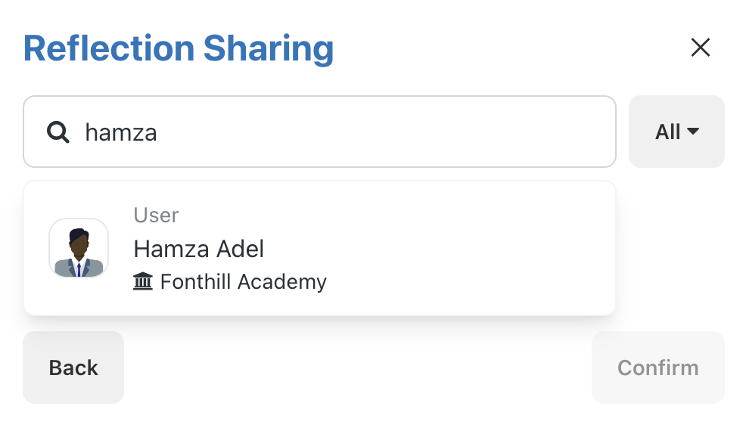The width and height of the screenshot is (743, 428).
Task: Click the word 'Academy' under Hamza Adel
Action: click(x=282, y=282)
